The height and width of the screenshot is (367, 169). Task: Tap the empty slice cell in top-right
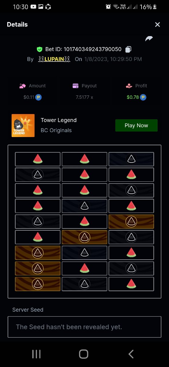(131, 159)
